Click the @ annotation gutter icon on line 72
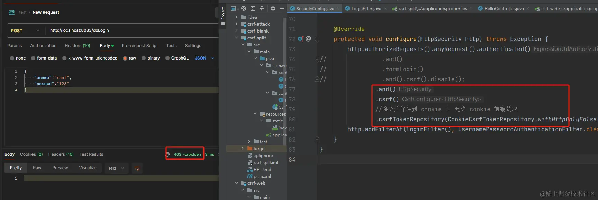This screenshot has height=200, width=598. [x=308, y=39]
